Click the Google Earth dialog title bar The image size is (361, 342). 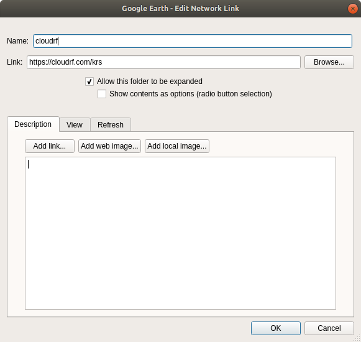point(180,9)
